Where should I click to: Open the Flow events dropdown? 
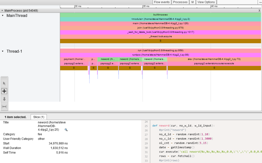(x=162, y=2)
